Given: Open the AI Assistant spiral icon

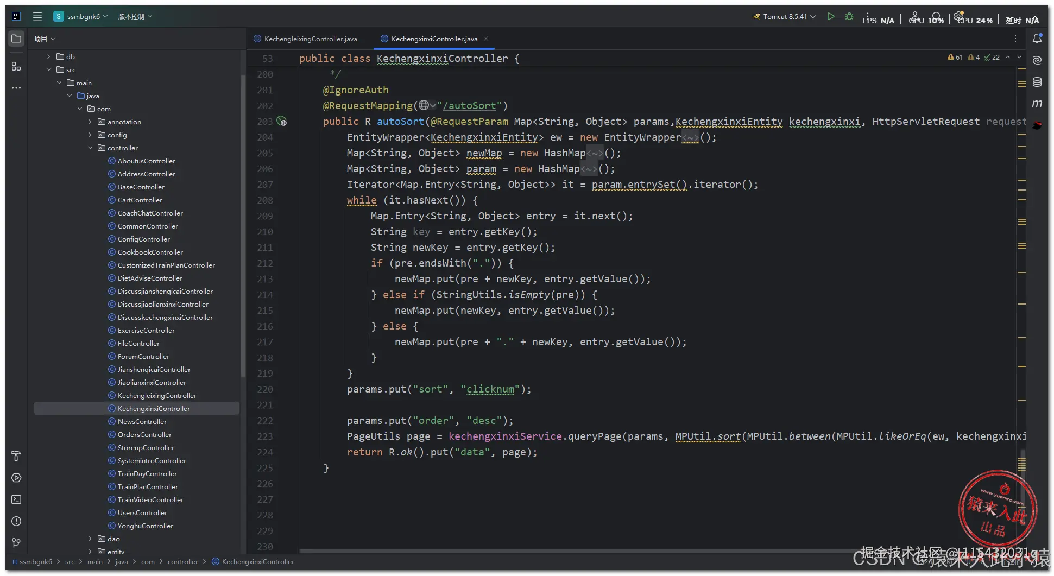Looking at the screenshot, I should tap(1037, 60).
